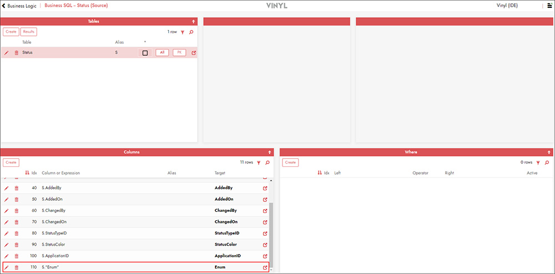
Task: Collapse the Tables panel with arrow
Action: pyautogui.click(x=194, y=21)
